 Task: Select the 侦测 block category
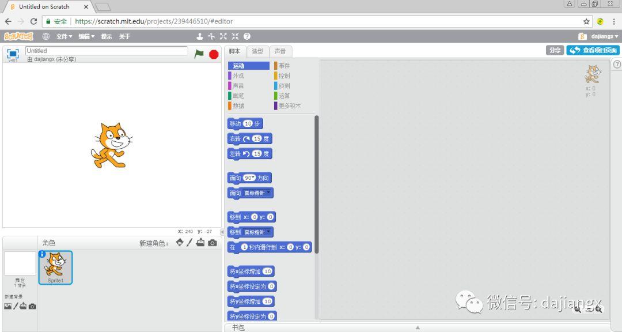(x=294, y=86)
